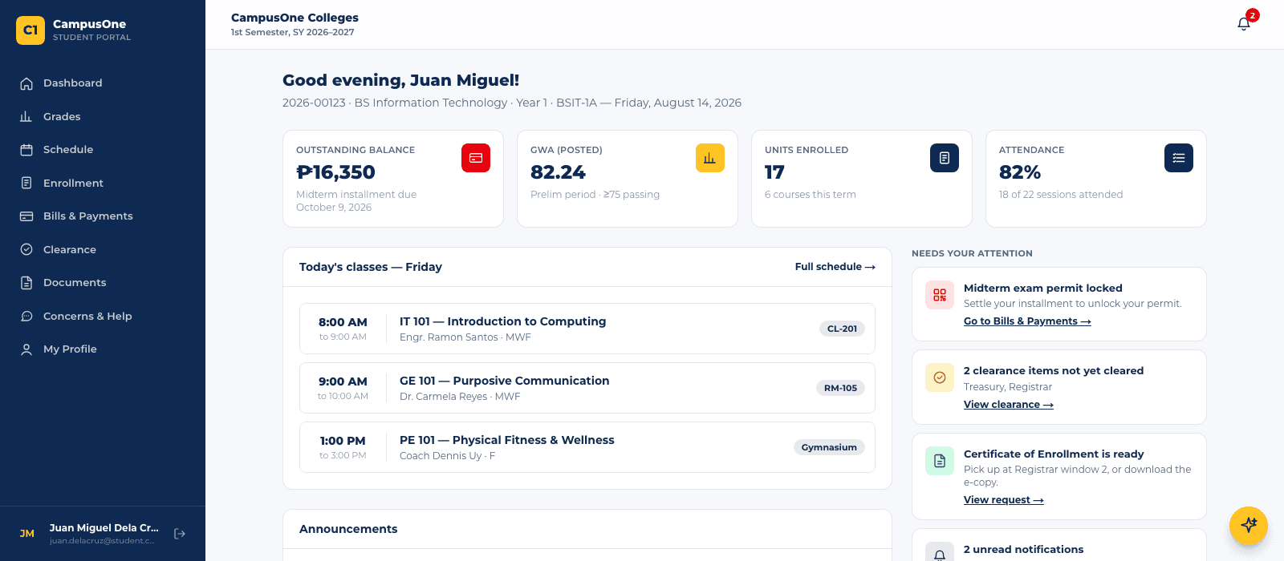The image size is (1284, 561).
Task: Click the 2 unread notifications card title
Action: pyautogui.click(x=1023, y=550)
